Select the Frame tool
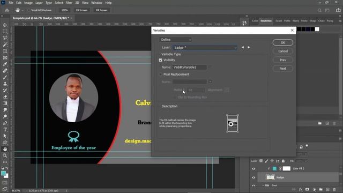Screen dimensions: 343x193 5,58
